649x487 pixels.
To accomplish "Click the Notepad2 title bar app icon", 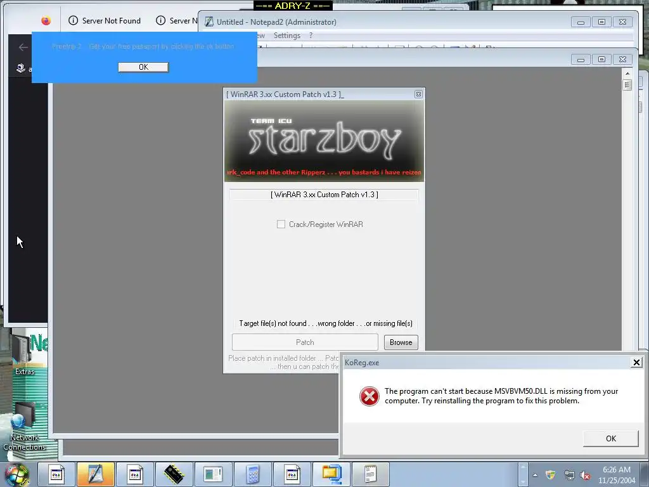I will pyautogui.click(x=209, y=22).
